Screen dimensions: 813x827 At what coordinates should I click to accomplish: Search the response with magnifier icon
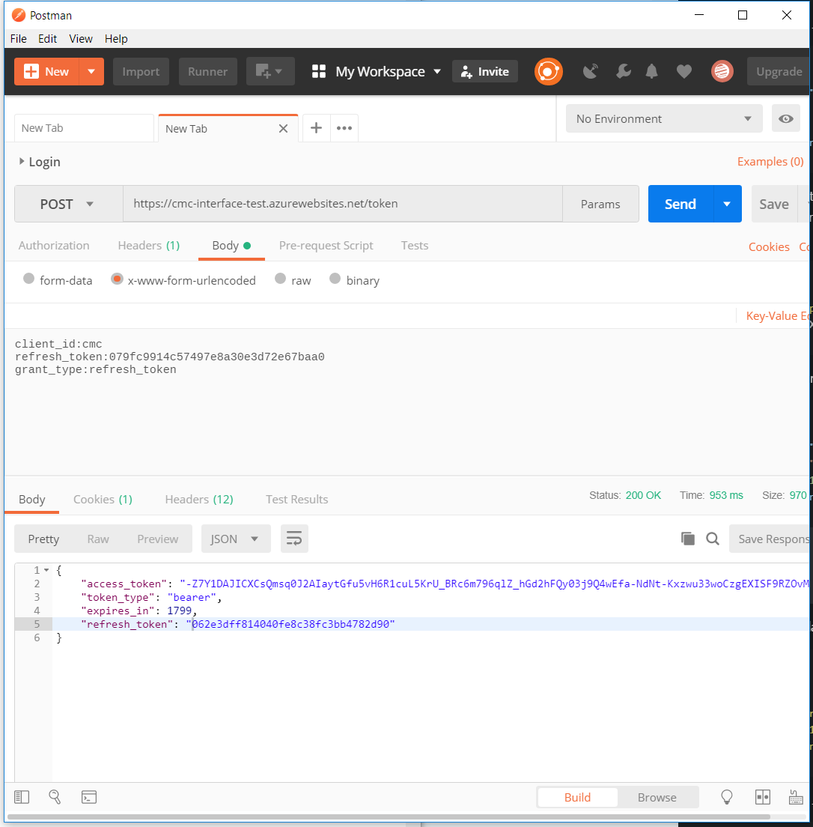click(x=713, y=539)
